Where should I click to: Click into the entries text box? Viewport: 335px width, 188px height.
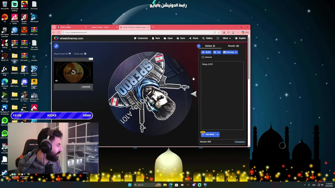tap(222, 95)
